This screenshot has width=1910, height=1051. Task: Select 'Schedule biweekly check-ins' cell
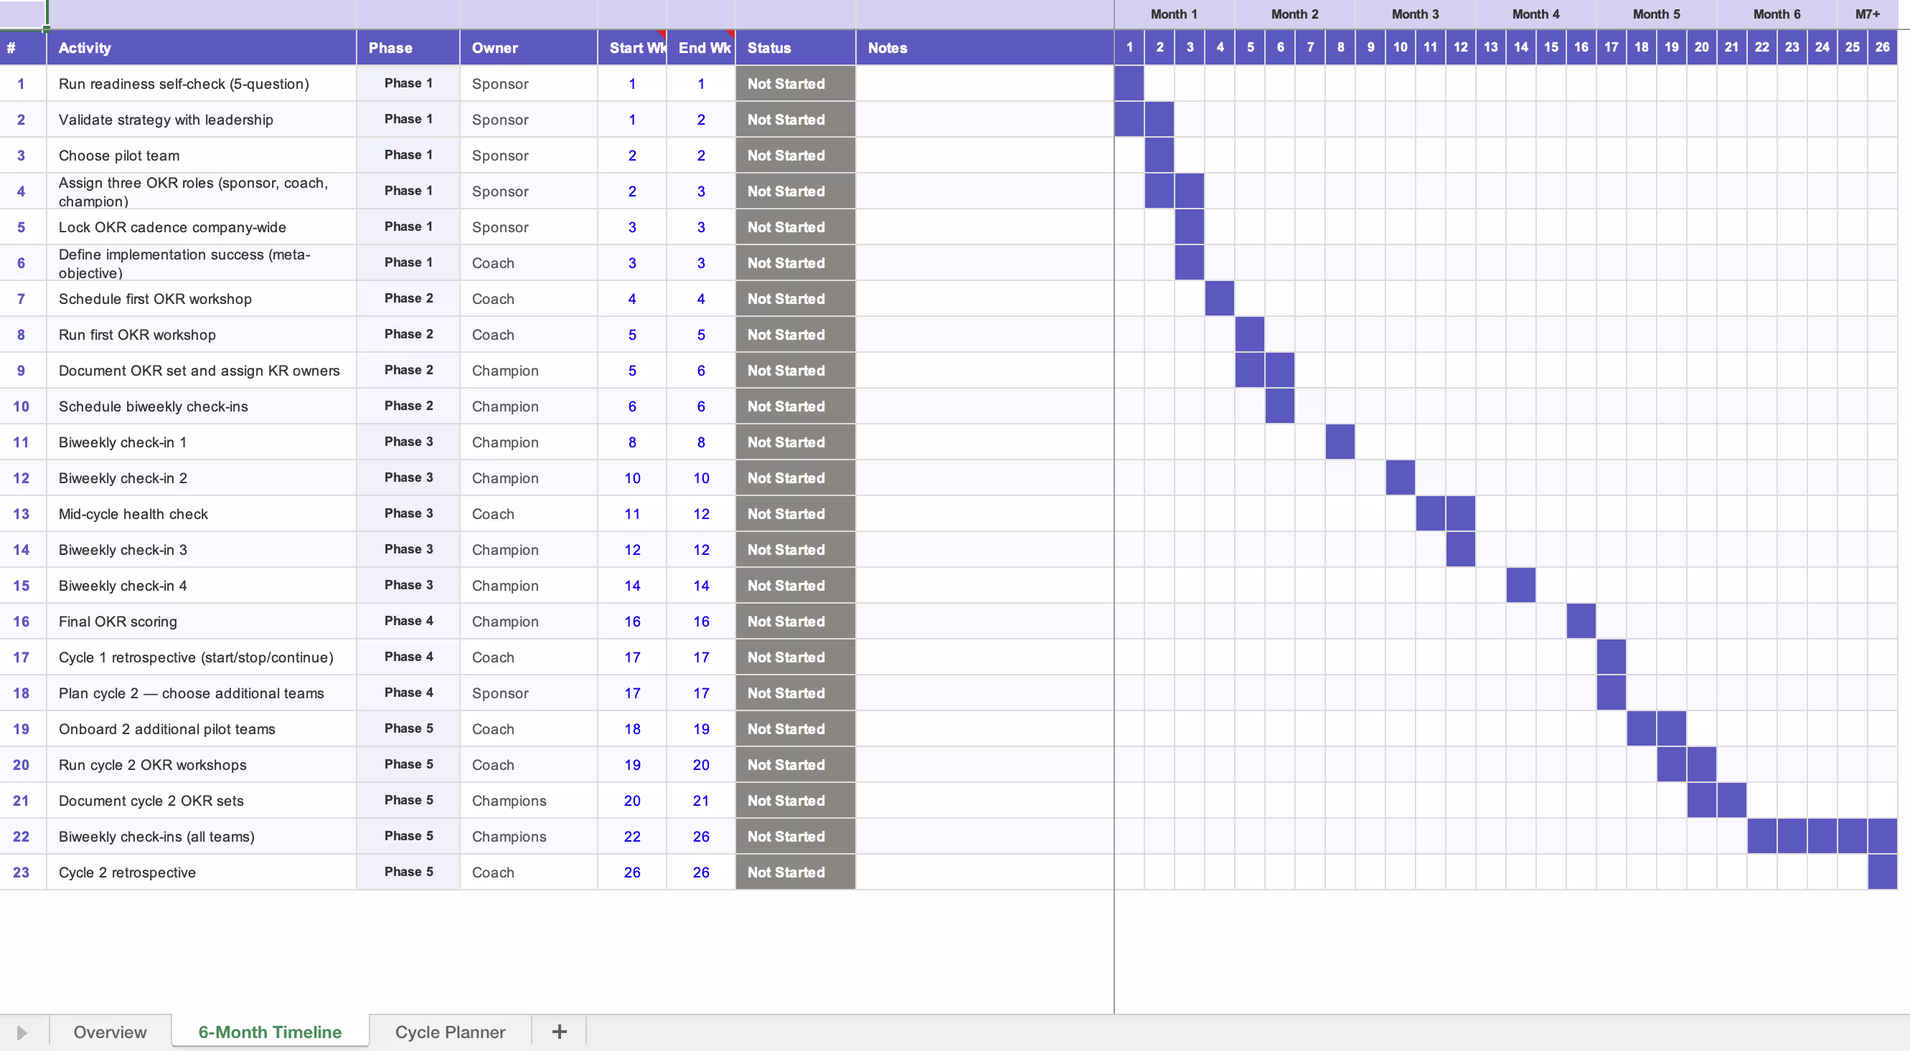coord(202,406)
